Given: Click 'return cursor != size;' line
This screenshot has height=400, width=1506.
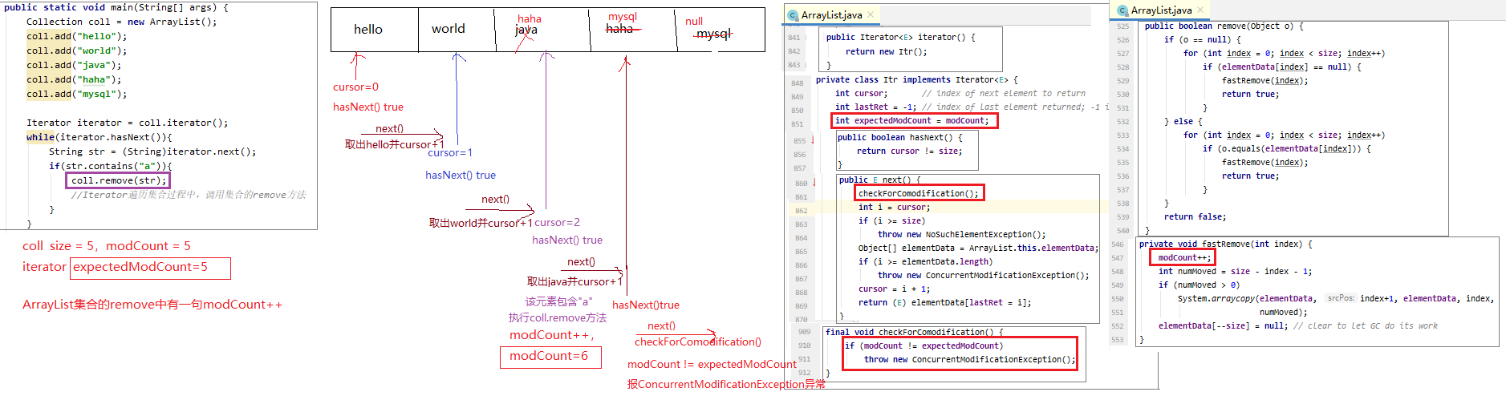Looking at the screenshot, I should click(x=909, y=151).
